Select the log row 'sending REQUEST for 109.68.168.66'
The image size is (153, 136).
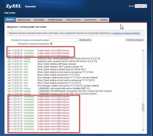[74, 59]
